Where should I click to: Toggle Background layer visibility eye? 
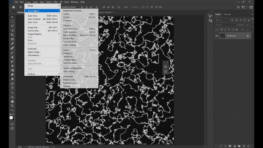[x=217, y=36]
